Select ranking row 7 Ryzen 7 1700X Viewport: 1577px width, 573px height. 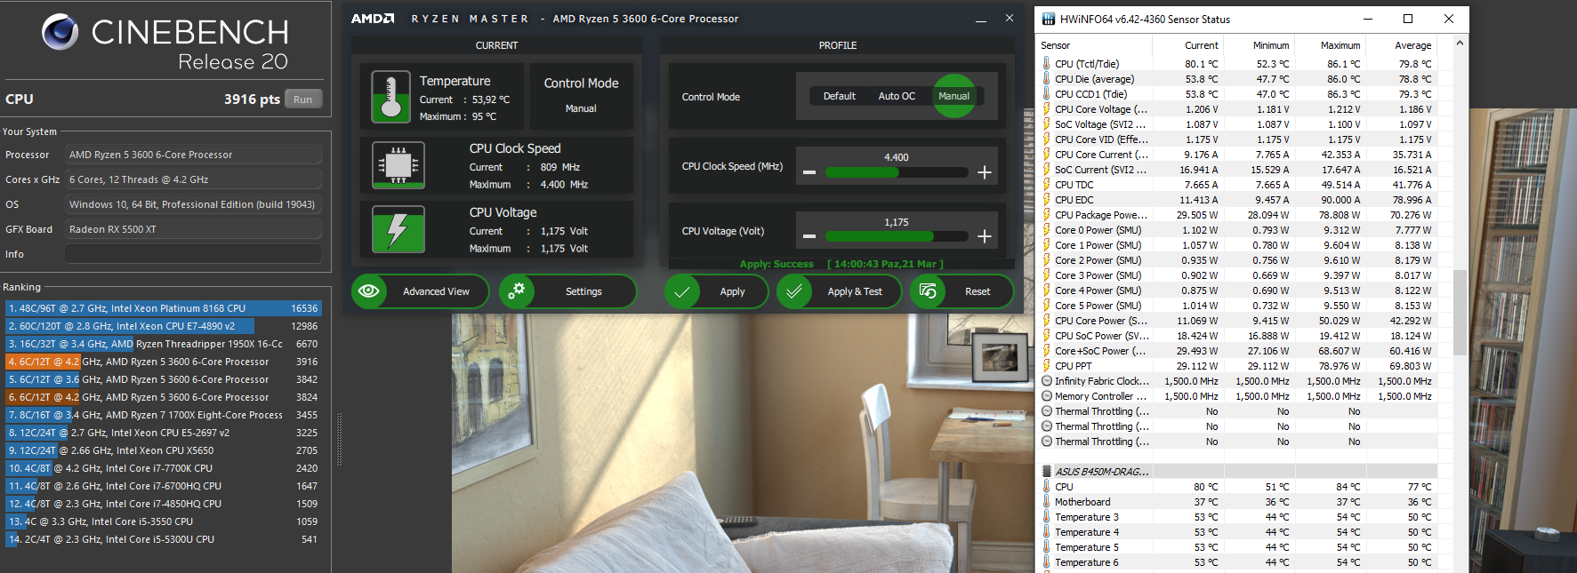(164, 415)
